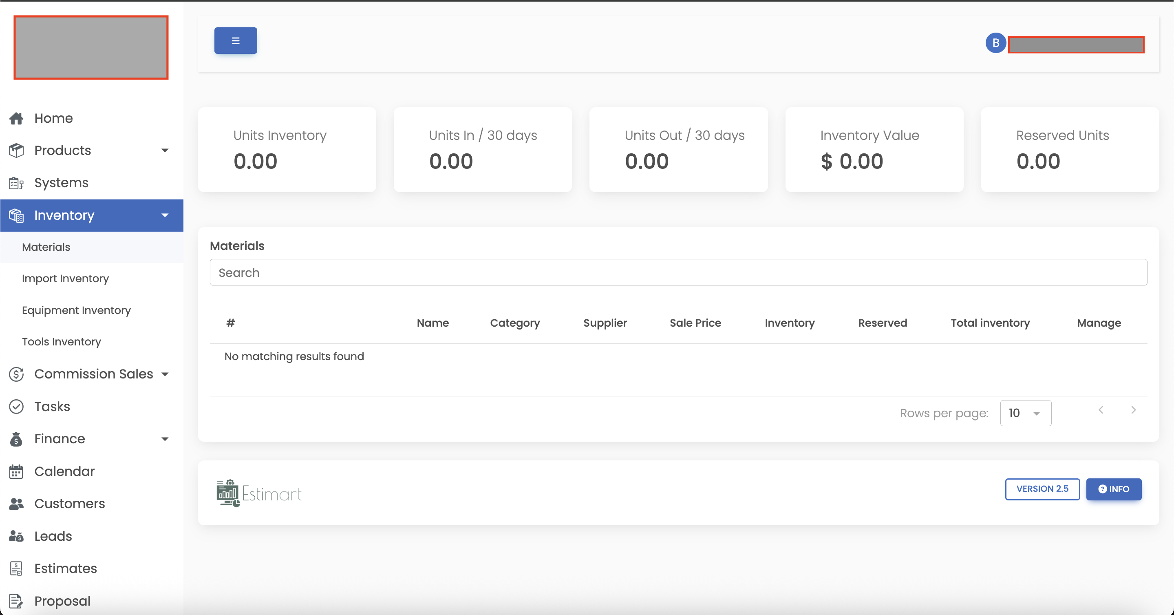Select the Customers people icon
Screen dimensions: 1174x615
point(16,504)
